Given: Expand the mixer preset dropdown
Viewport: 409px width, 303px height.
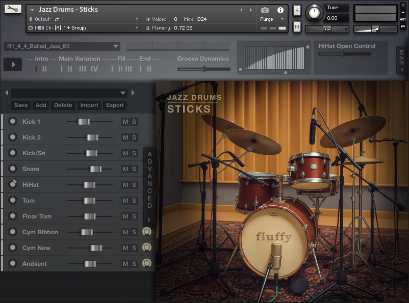Looking at the screenshot, I should click(69, 93).
